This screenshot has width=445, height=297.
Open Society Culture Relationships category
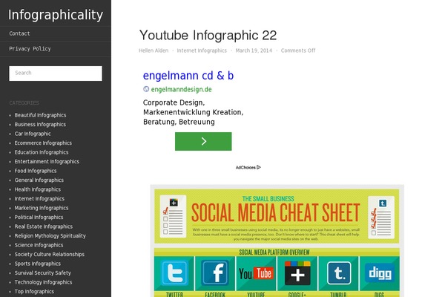[x=50, y=255]
